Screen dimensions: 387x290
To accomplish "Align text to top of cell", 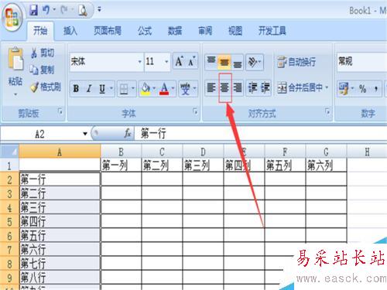I will click(x=211, y=62).
